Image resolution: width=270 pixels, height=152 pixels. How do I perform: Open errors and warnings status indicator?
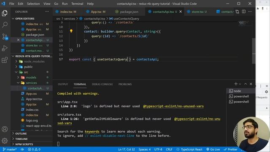pos(34,149)
